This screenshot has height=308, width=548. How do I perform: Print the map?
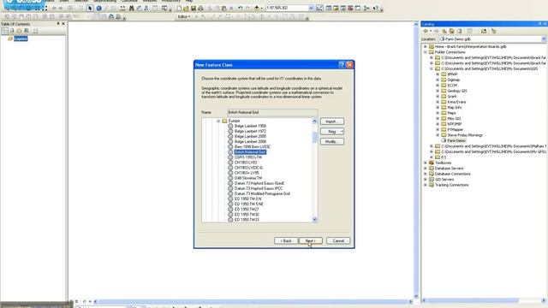[200, 8]
